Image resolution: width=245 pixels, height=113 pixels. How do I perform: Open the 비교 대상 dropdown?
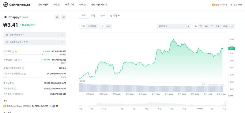pyautogui.click(x=174, y=26)
